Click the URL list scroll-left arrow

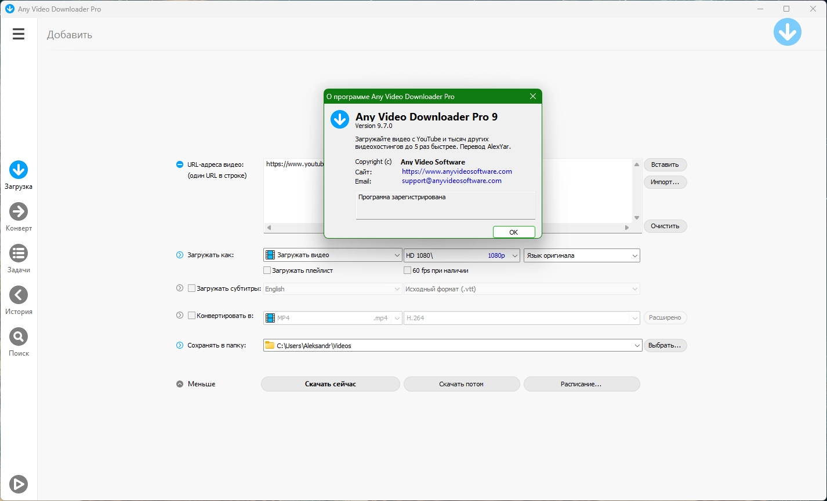(x=269, y=228)
